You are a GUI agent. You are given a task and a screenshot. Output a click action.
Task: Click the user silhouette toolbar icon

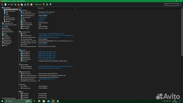point(25,4)
